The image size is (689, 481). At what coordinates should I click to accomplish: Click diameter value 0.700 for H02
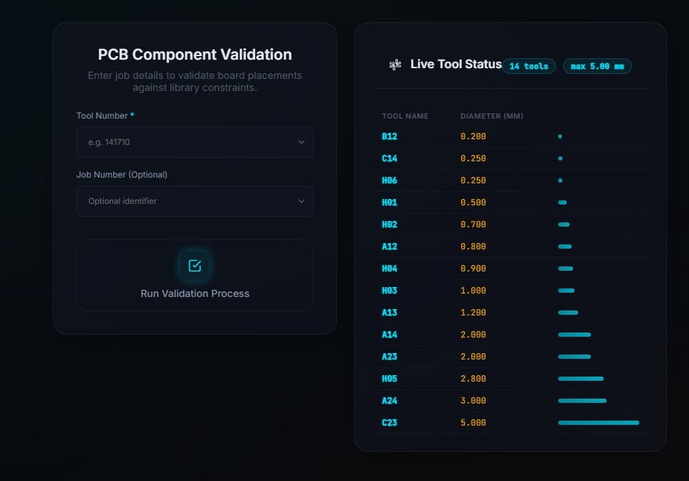click(x=474, y=225)
